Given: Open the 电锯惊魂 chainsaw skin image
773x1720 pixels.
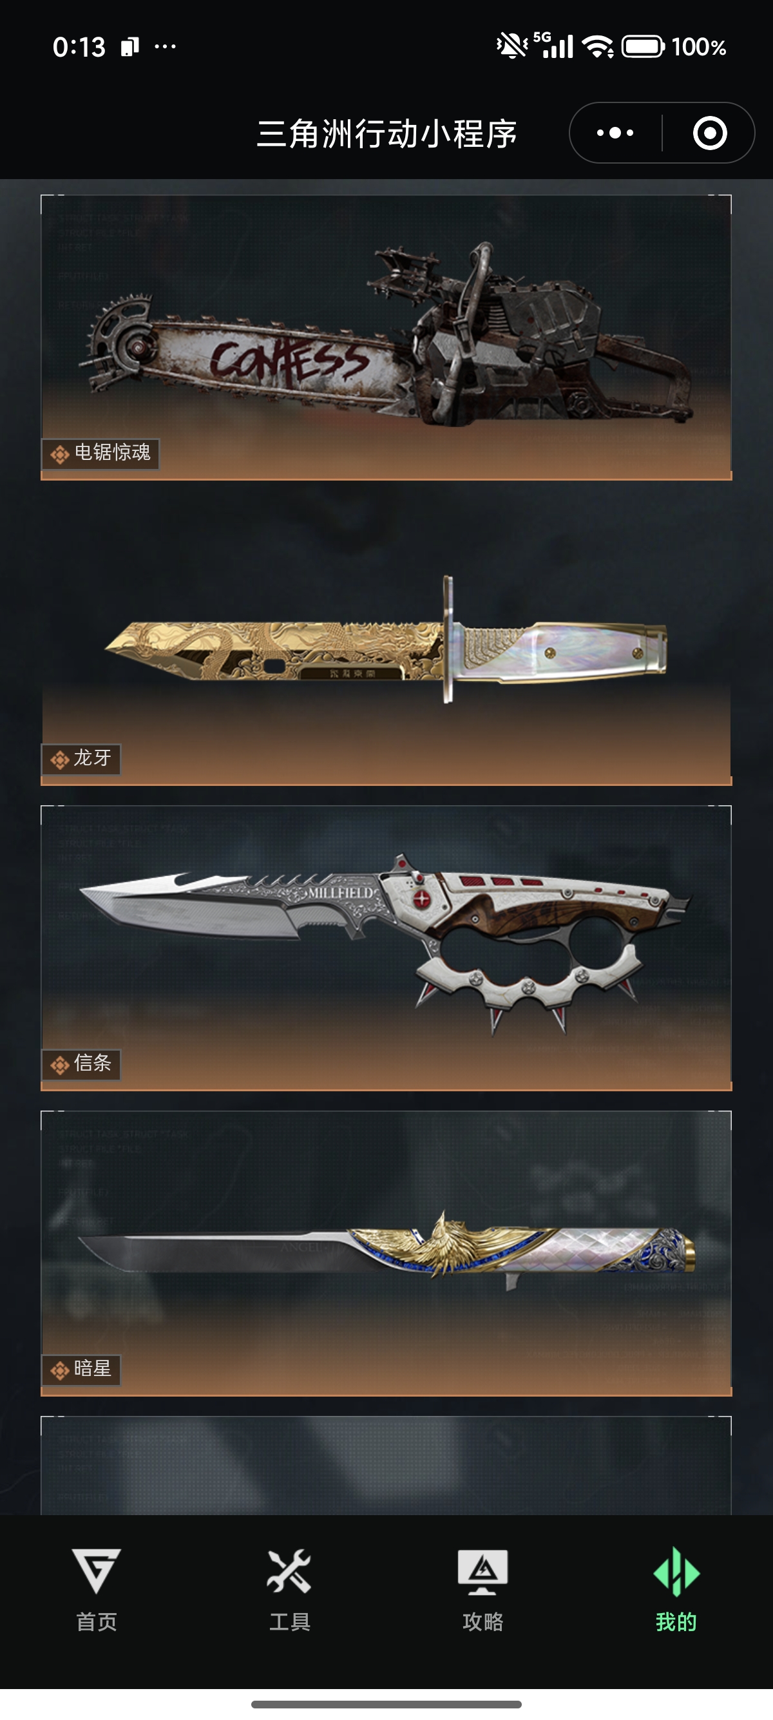Looking at the screenshot, I should coord(386,337).
